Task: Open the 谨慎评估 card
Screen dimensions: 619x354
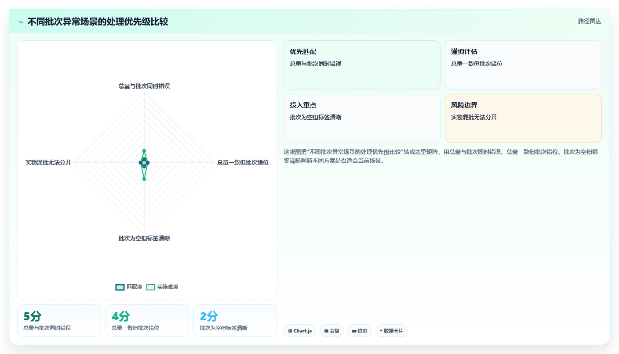Action: [523, 65]
